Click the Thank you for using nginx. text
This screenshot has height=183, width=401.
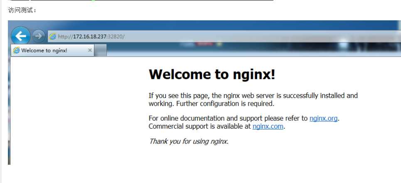click(189, 141)
